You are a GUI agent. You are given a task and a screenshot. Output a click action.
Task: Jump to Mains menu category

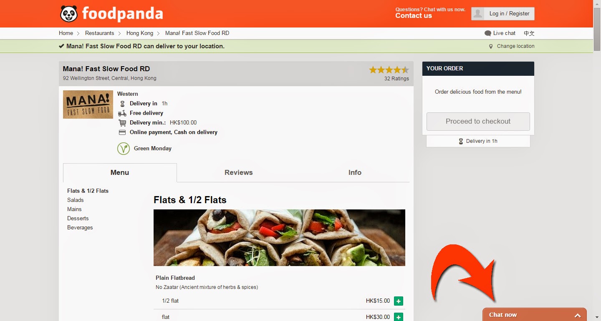point(74,209)
